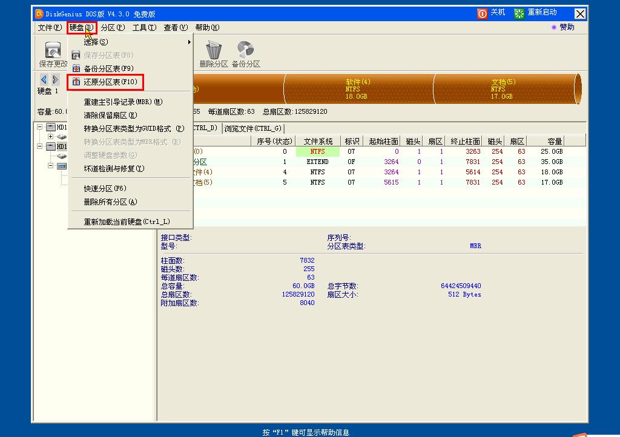Click the 序号(状态) column header

click(x=274, y=141)
